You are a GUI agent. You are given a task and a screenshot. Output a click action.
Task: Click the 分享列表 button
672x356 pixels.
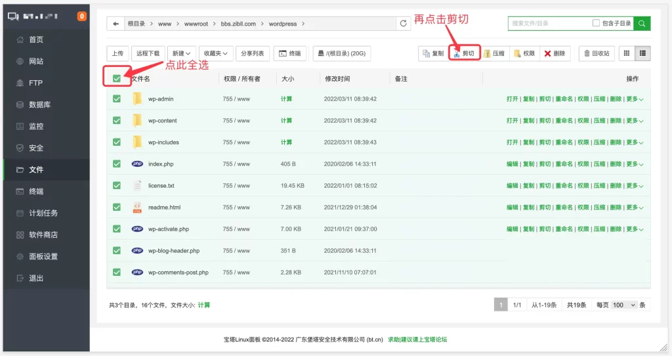pos(253,53)
